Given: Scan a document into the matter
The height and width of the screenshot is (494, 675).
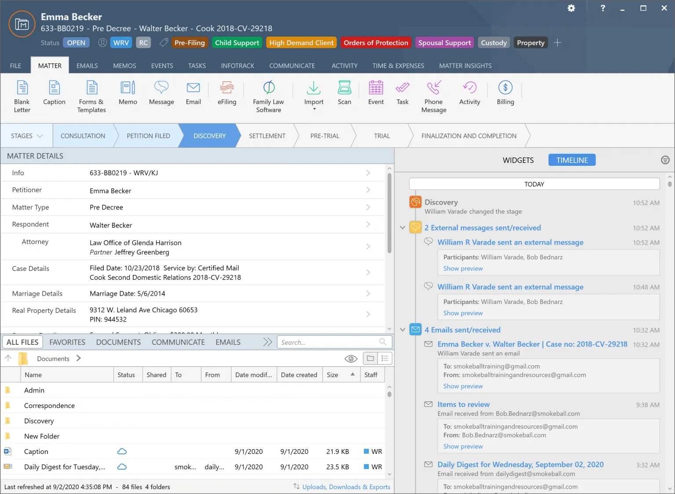Looking at the screenshot, I should pyautogui.click(x=345, y=93).
